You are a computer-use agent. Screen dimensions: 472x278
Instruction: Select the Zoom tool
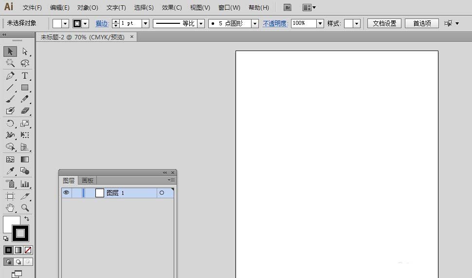(25, 208)
